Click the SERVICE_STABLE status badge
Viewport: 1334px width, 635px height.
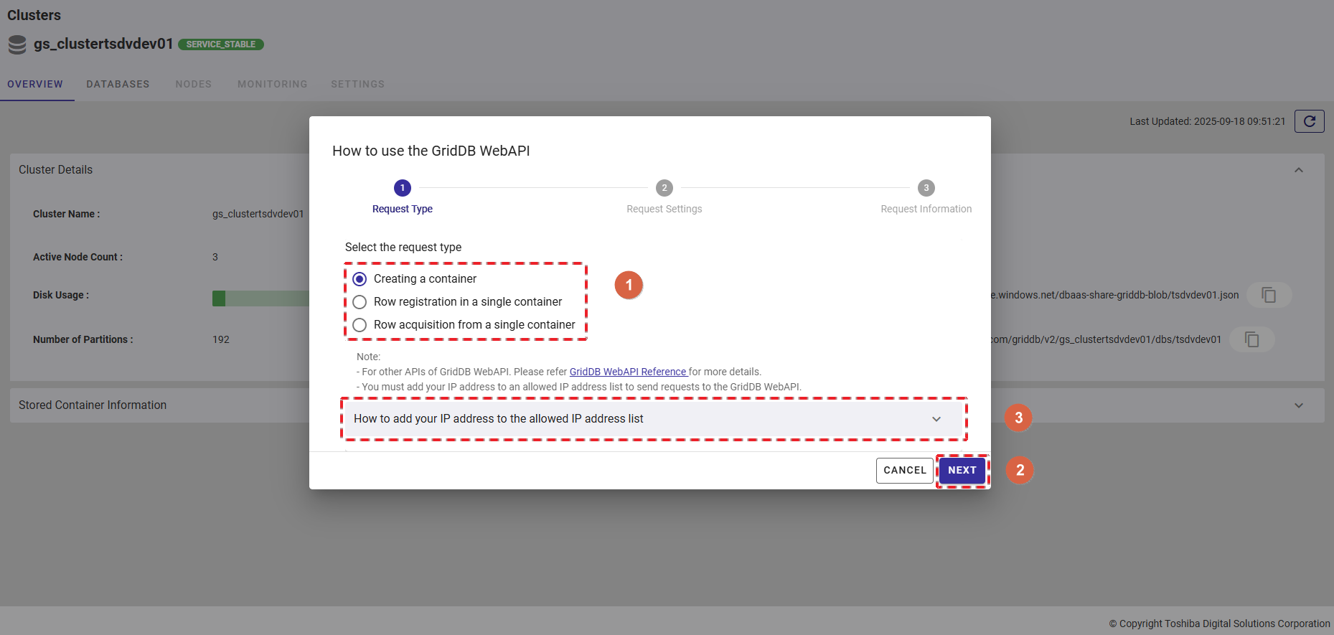point(220,44)
